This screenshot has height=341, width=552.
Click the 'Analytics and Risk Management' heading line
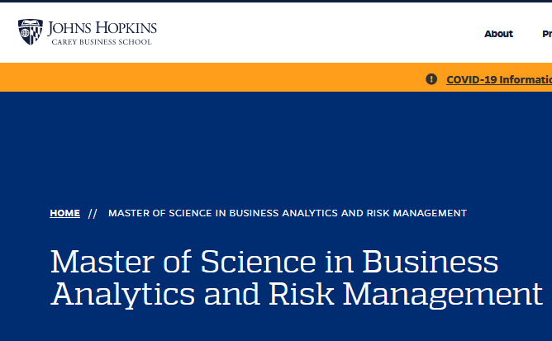point(297,294)
